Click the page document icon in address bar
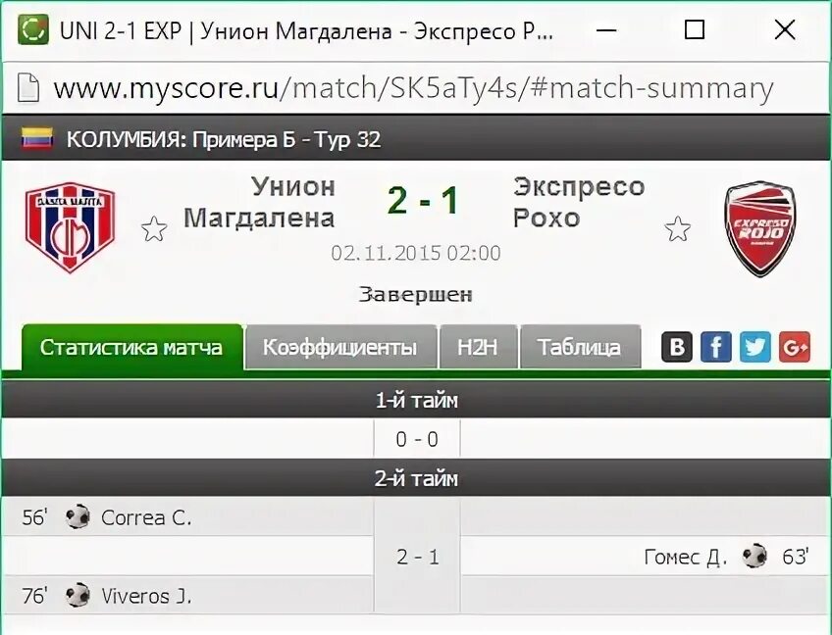This screenshot has height=635, width=832. pos(28,87)
